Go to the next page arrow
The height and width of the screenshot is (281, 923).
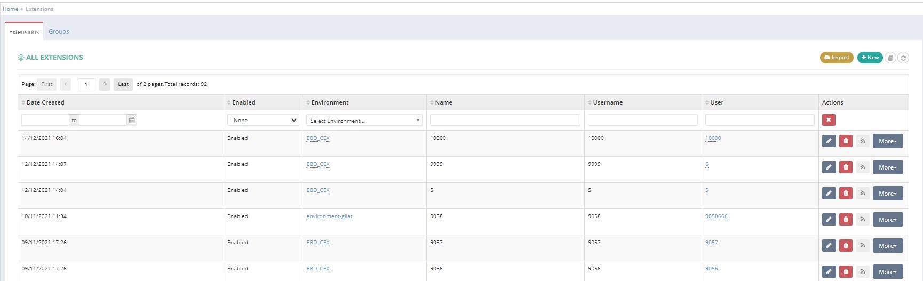(x=105, y=84)
